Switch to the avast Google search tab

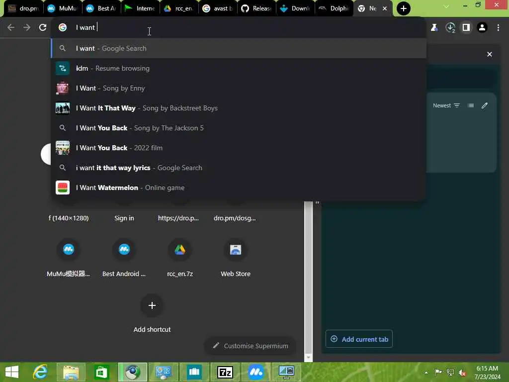218,8
